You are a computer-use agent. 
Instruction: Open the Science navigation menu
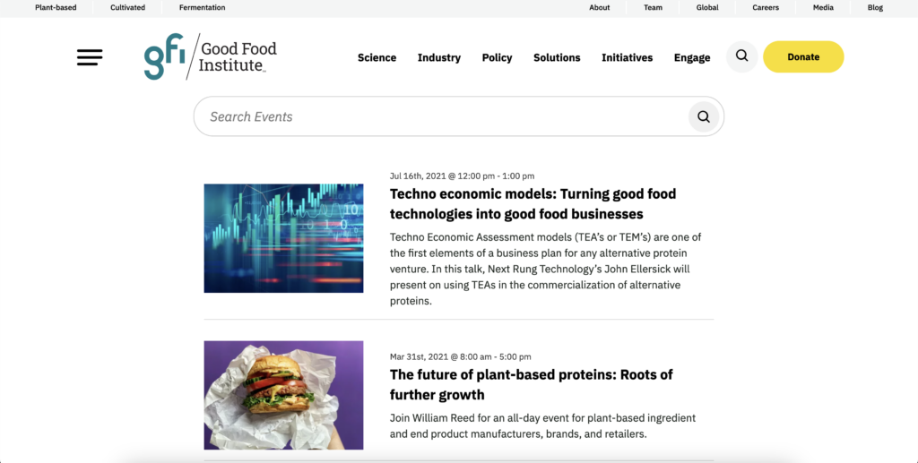pyautogui.click(x=377, y=57)
